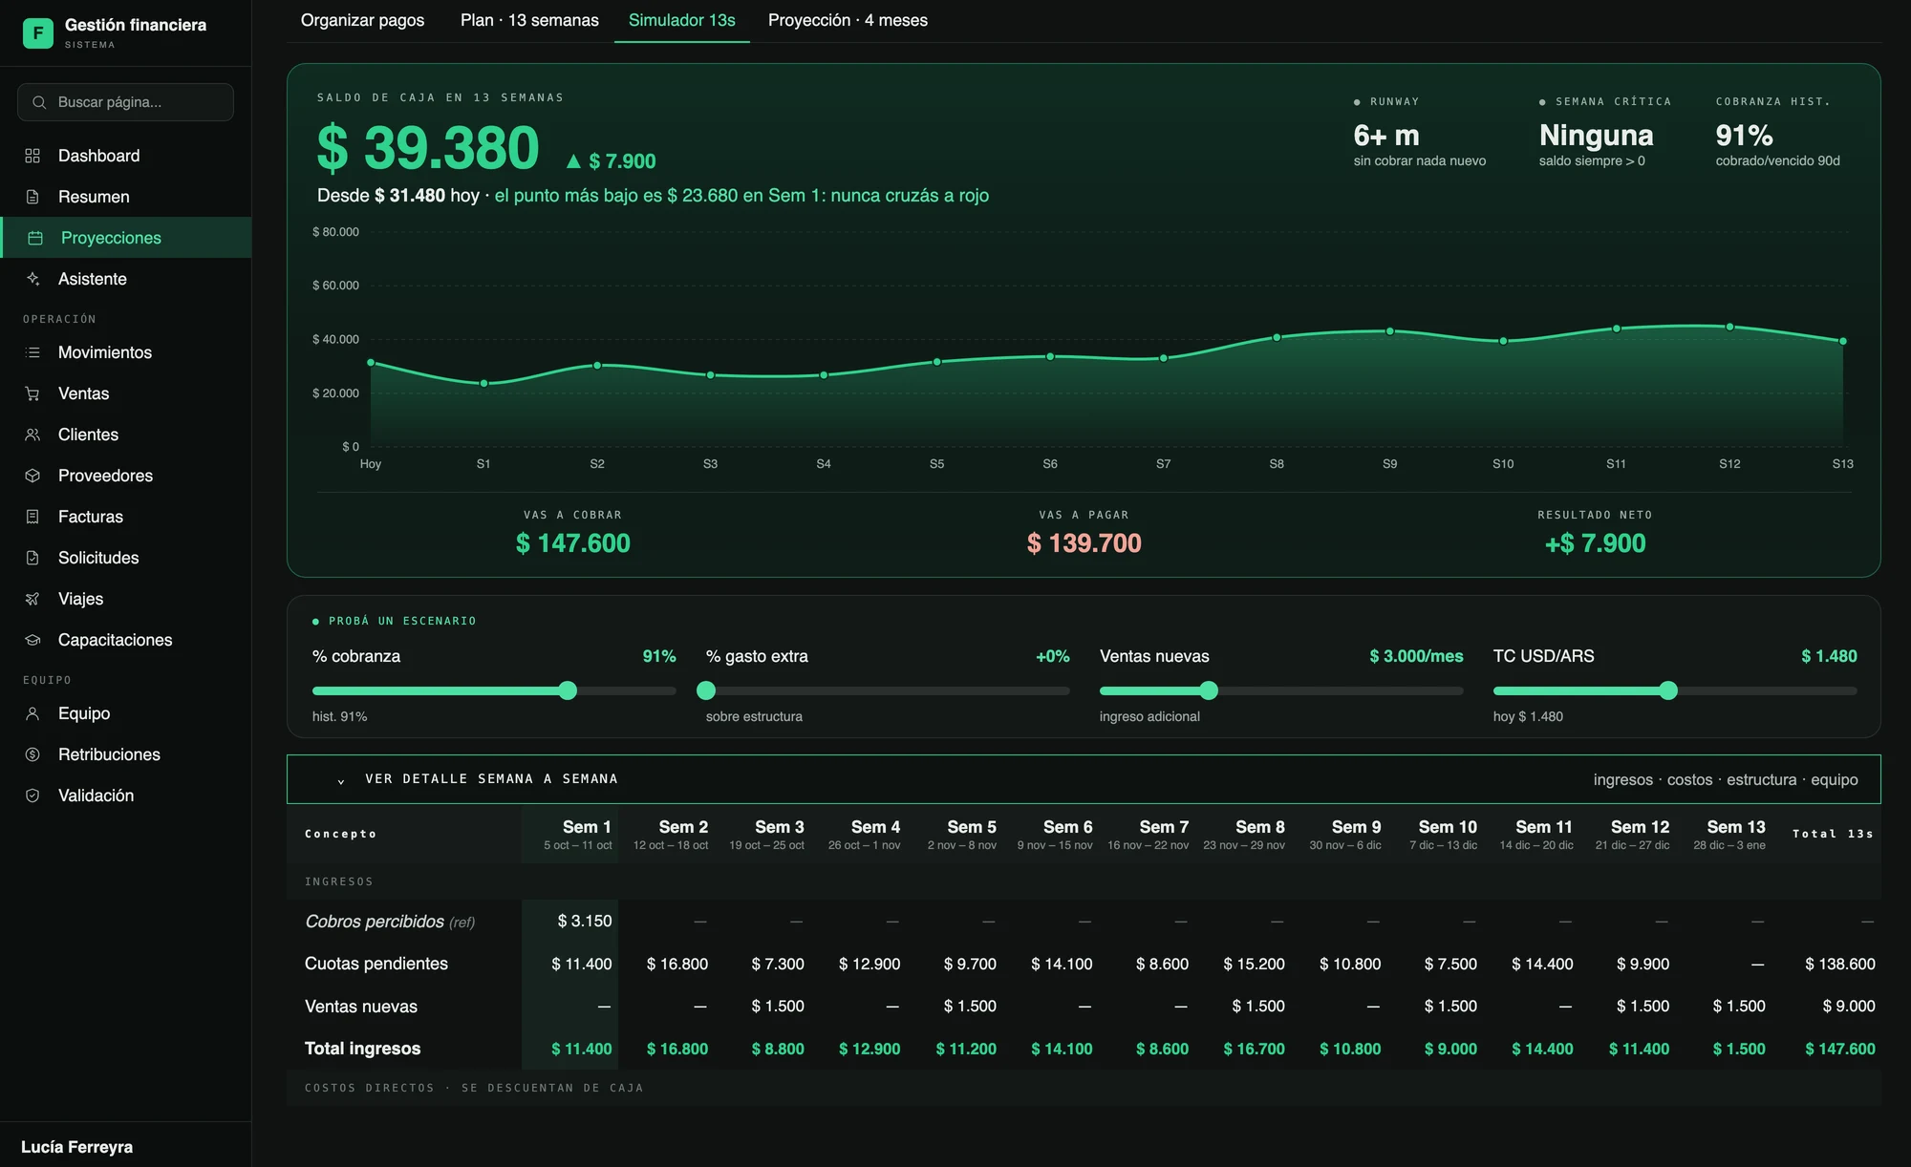
Task: Click the Viajes airplane icon
Action: click(x=32, y=599)
